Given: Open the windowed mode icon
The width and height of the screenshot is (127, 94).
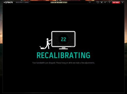Looking at the screenshot, I should pyautogui.click(x=98, y=2).
